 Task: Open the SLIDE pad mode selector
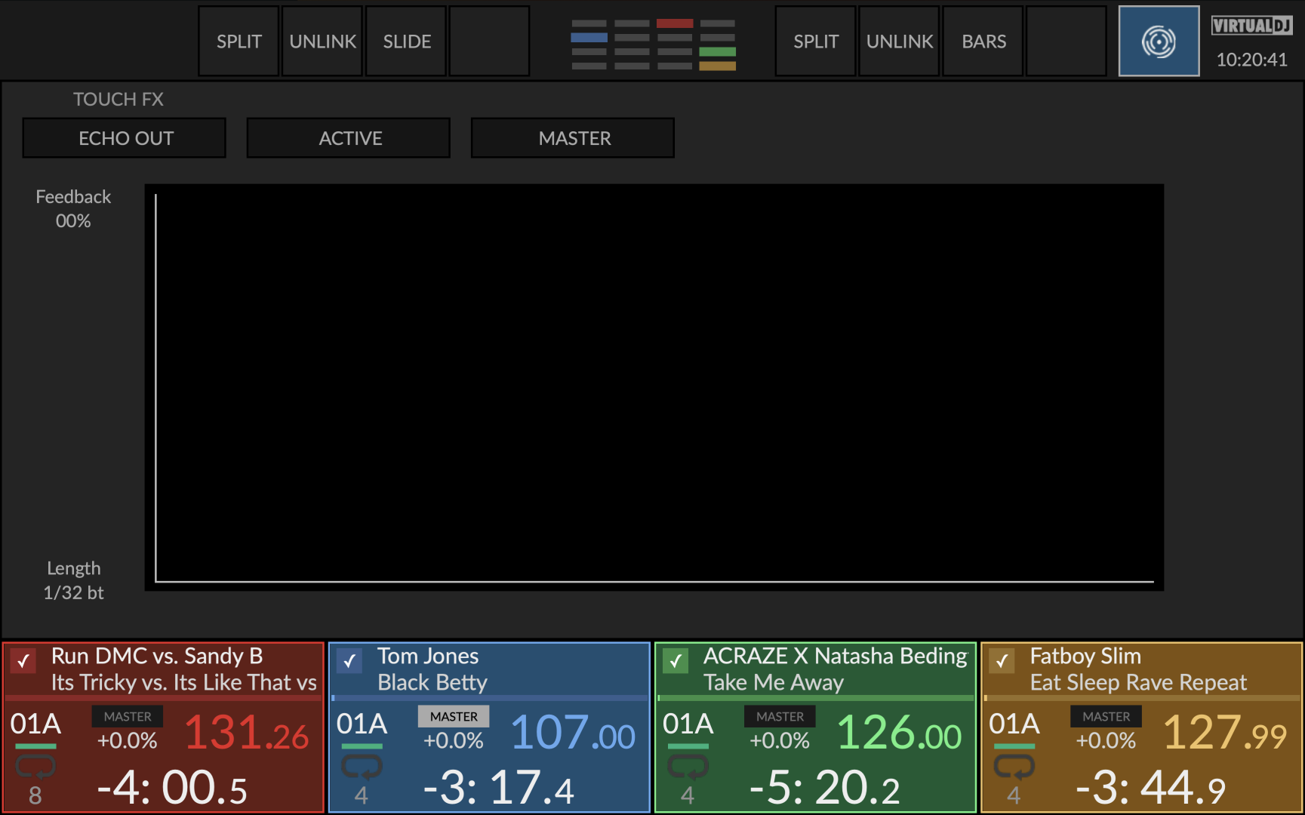coord(406,42)
